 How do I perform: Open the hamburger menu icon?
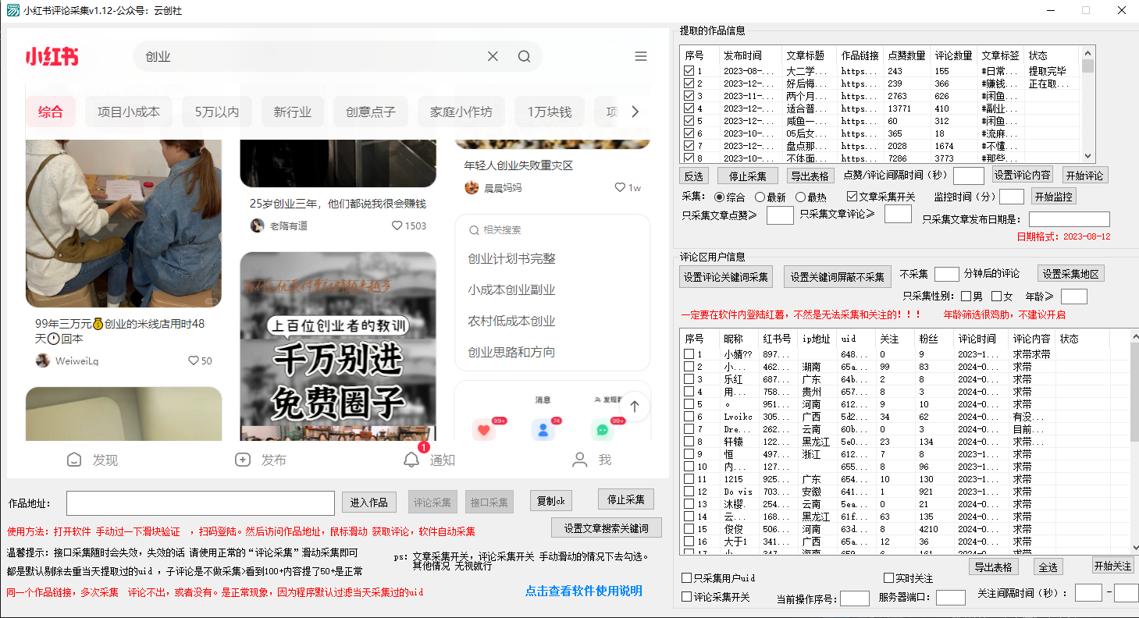point(641,56)
